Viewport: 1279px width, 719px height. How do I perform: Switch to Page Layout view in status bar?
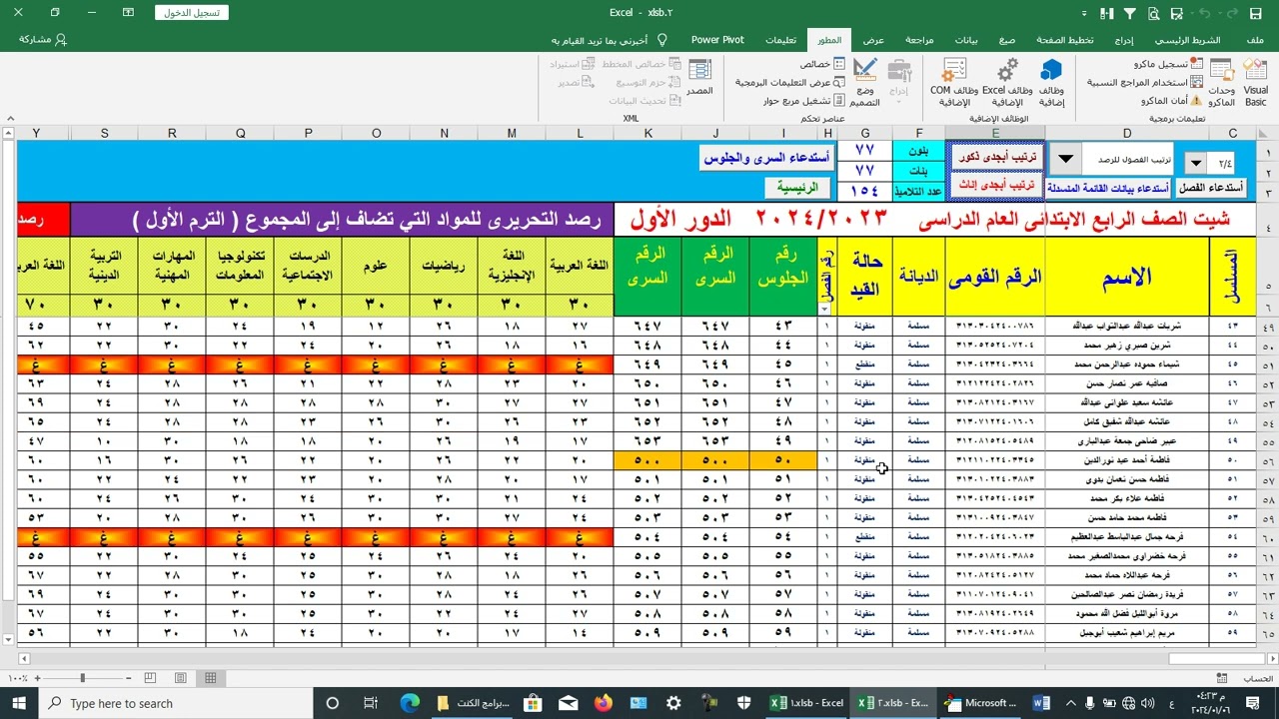click(x=180, y=678)
